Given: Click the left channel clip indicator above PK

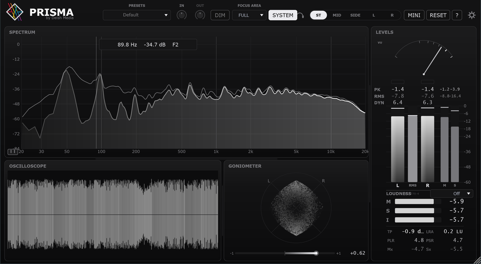Looking at the screenshot, I should [x=398, y=82].
